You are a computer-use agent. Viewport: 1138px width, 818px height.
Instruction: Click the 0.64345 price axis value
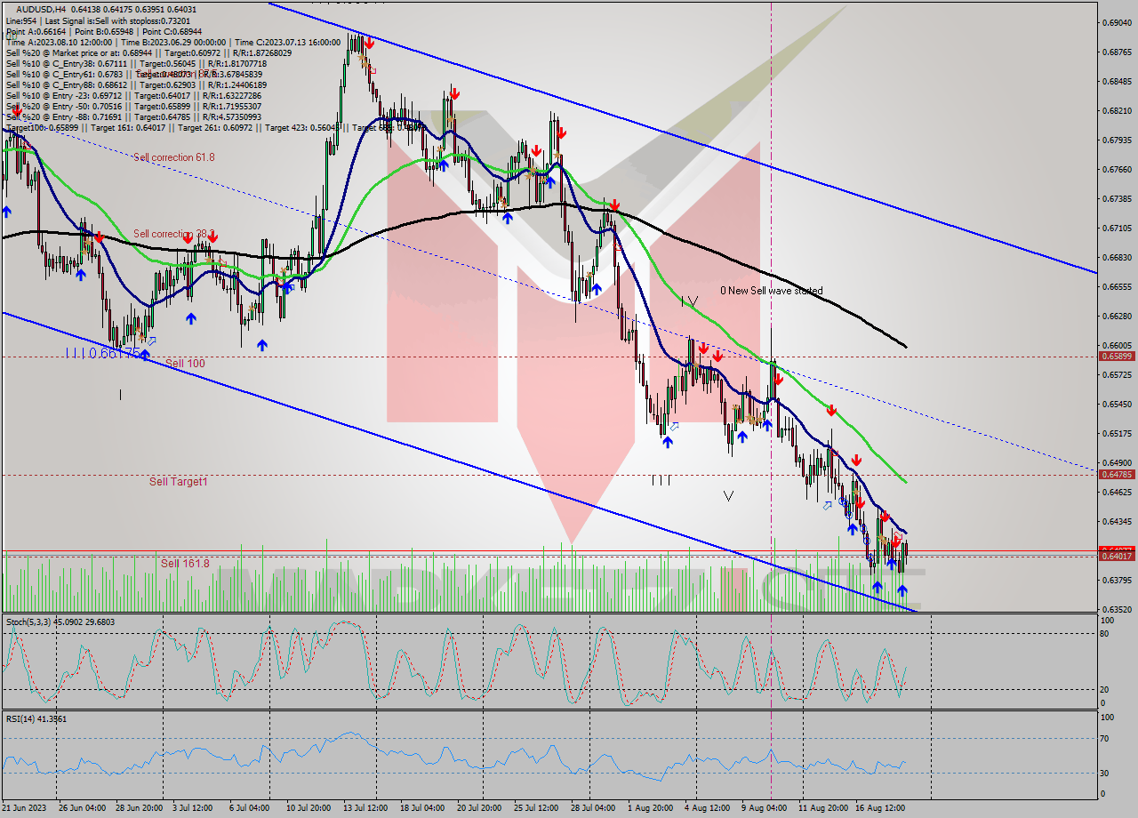click(x=1117, y=521)
